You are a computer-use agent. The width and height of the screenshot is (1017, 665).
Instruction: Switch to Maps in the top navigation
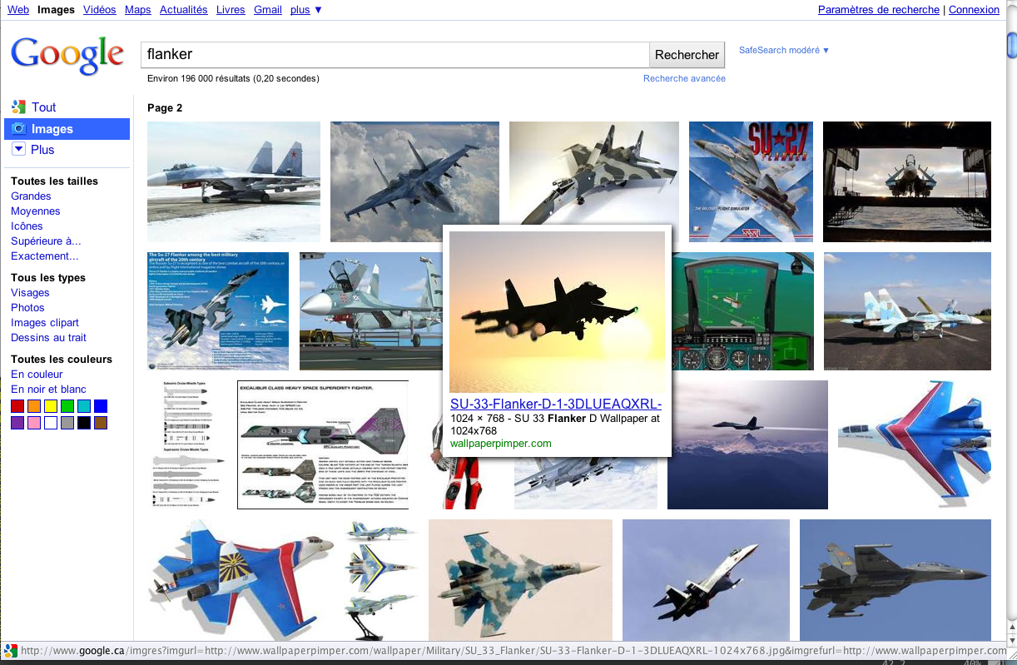(x=138, y=10)
